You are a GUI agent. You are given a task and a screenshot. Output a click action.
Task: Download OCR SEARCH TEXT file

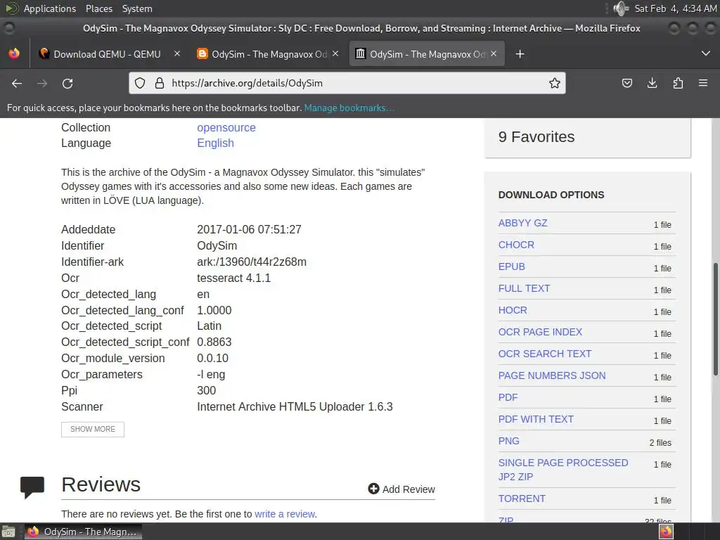pos(545,354)
